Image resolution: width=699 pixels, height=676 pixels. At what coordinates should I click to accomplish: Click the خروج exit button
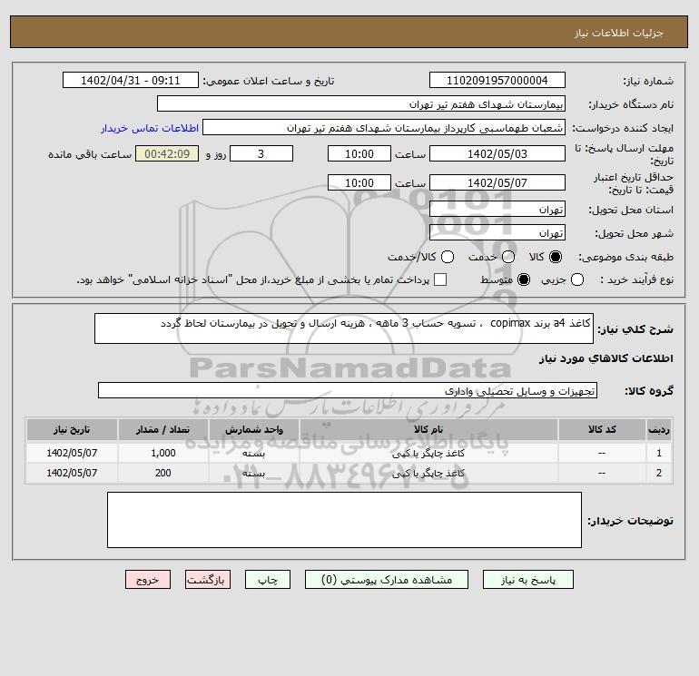click(x=148, y=579)
